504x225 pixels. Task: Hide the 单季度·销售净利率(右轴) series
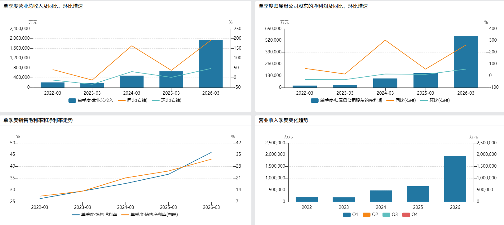(x=150, y=215)
